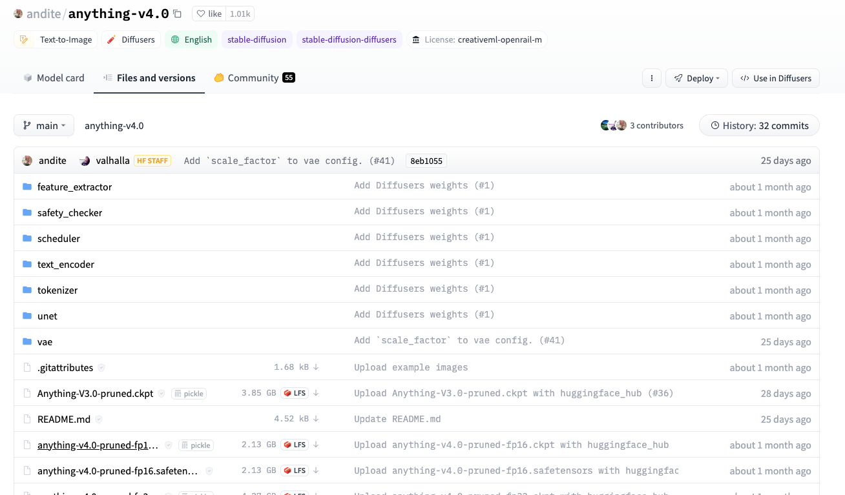Screen dimensions: 845x495
Task: Click the file icon of README.md
Action: tap(27, 419)
